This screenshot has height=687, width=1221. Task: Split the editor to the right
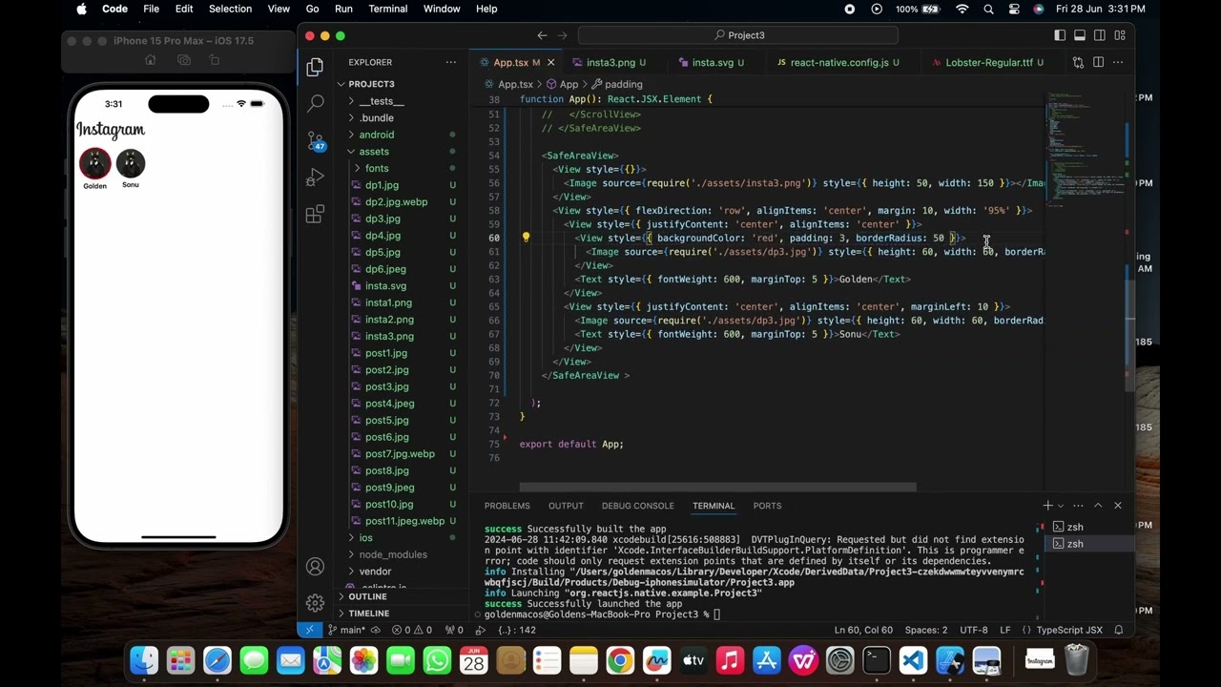pos(1098,63)
